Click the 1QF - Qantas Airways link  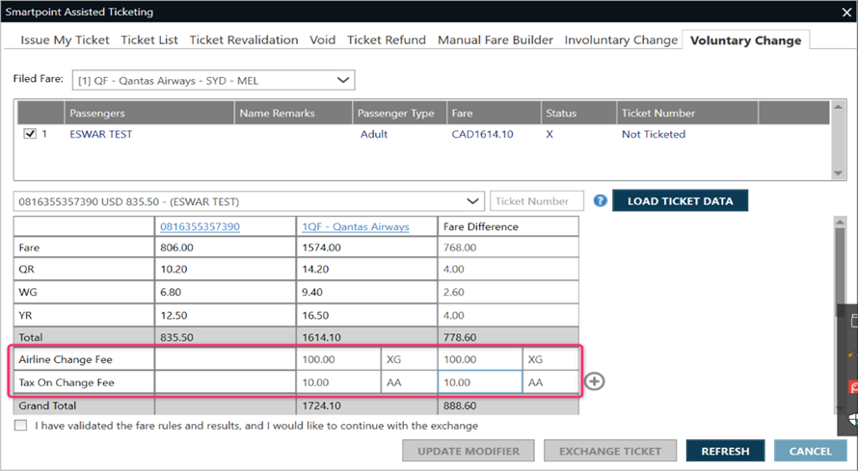click(x=356, y=226)
